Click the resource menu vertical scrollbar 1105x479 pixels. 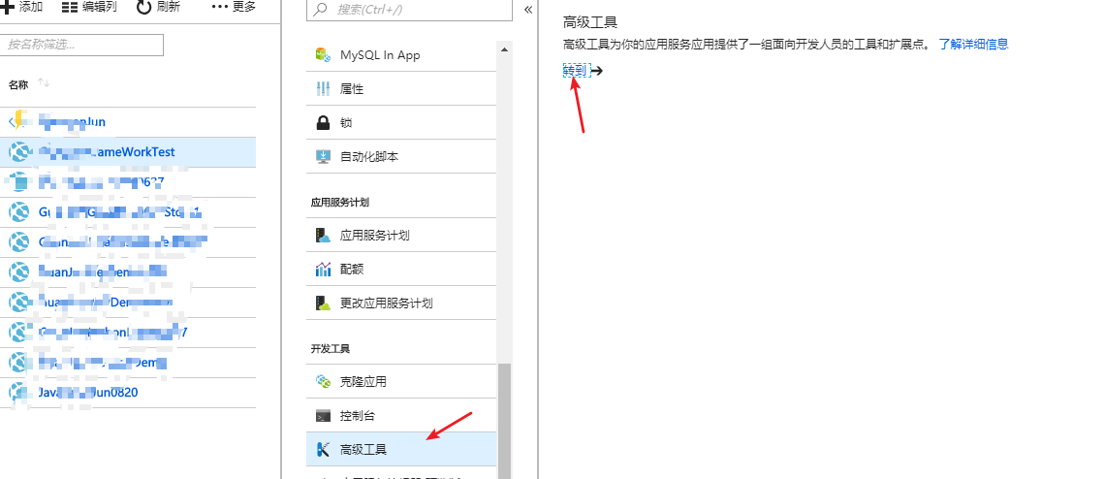[x=504, y=417]
